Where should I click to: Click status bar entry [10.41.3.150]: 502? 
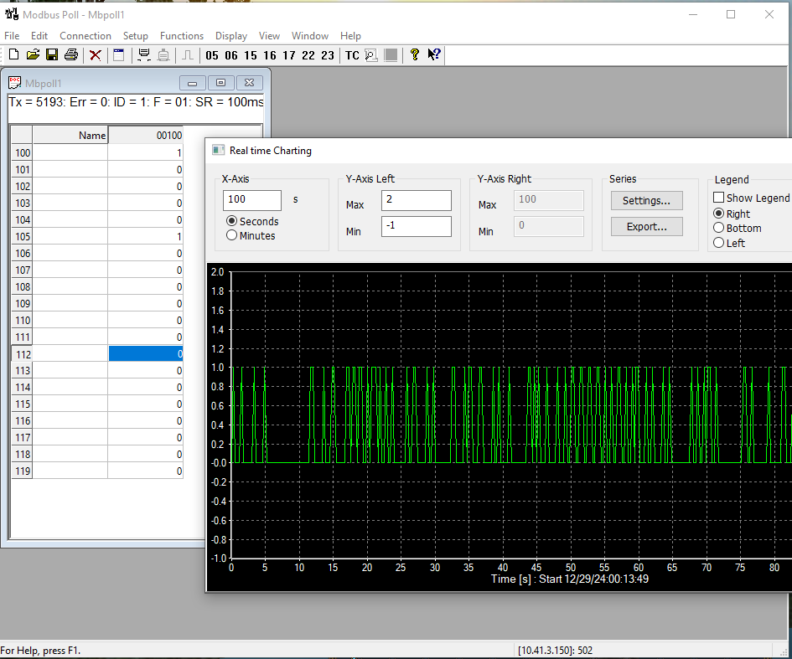tap(555, 650)
